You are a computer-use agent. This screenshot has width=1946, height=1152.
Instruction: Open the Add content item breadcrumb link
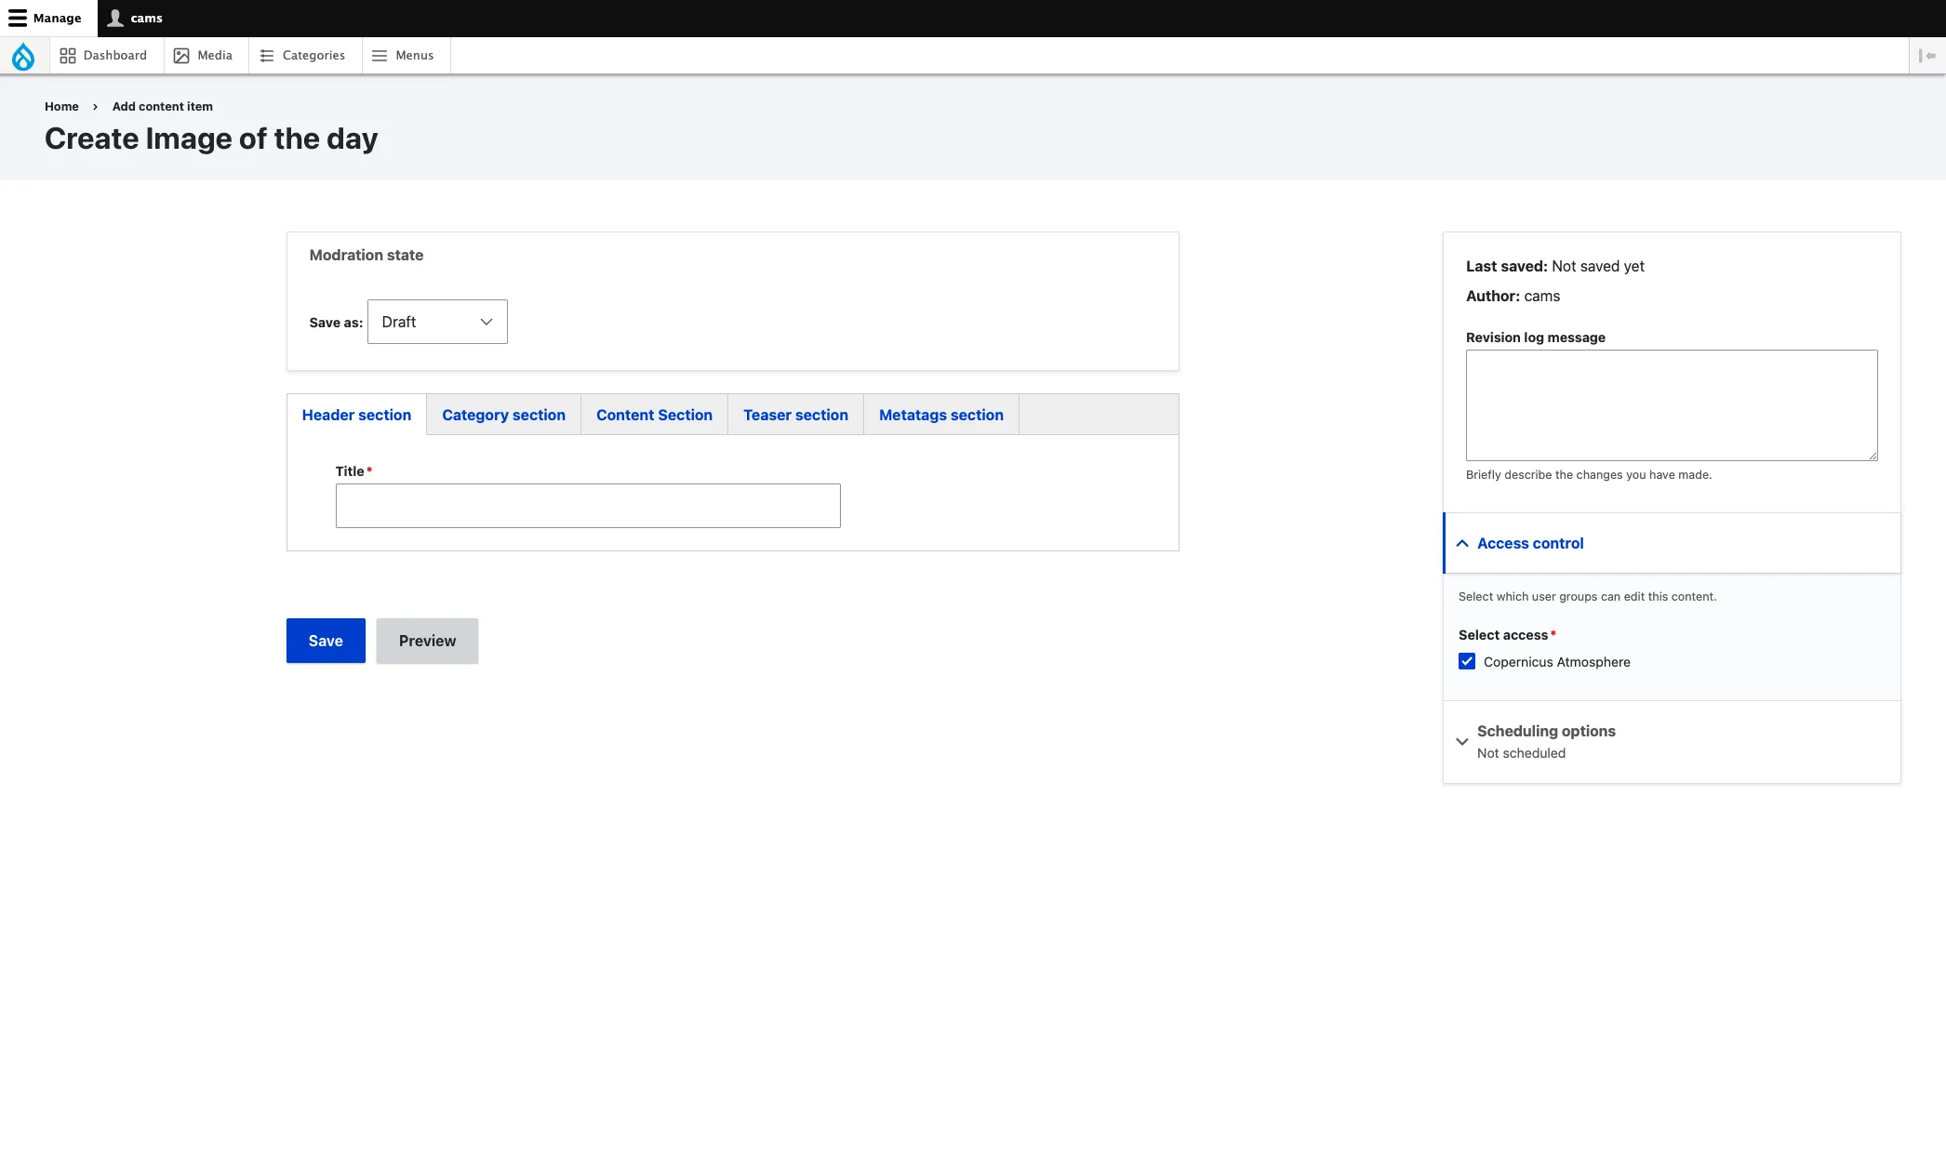[x=163, y=106]
